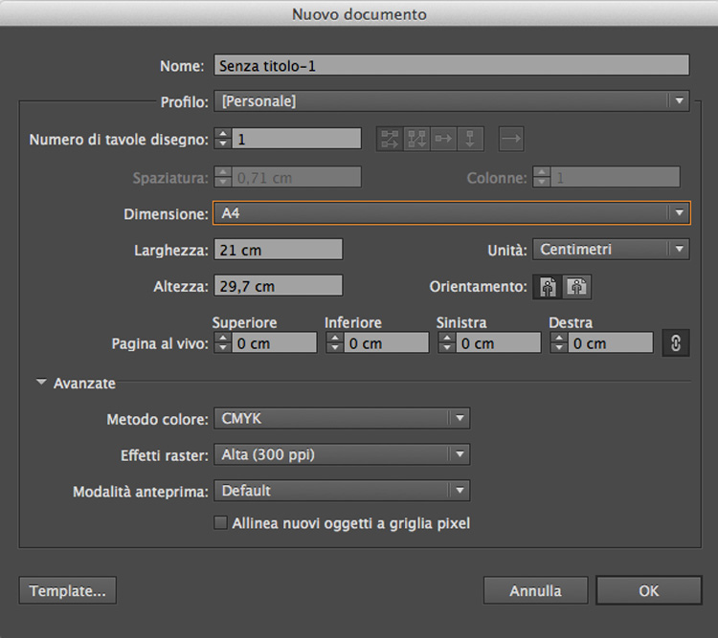This screenshot has height=638, width=718.
Task: Click the Superiore bleed stepper up arrow
Action: point(222,339)
